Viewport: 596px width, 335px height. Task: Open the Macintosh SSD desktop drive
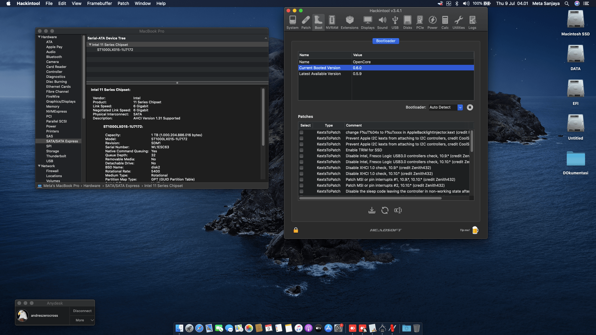coord(575,23)
